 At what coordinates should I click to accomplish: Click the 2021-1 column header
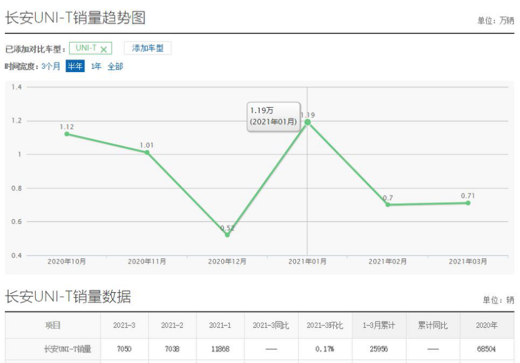click(220, 325)
